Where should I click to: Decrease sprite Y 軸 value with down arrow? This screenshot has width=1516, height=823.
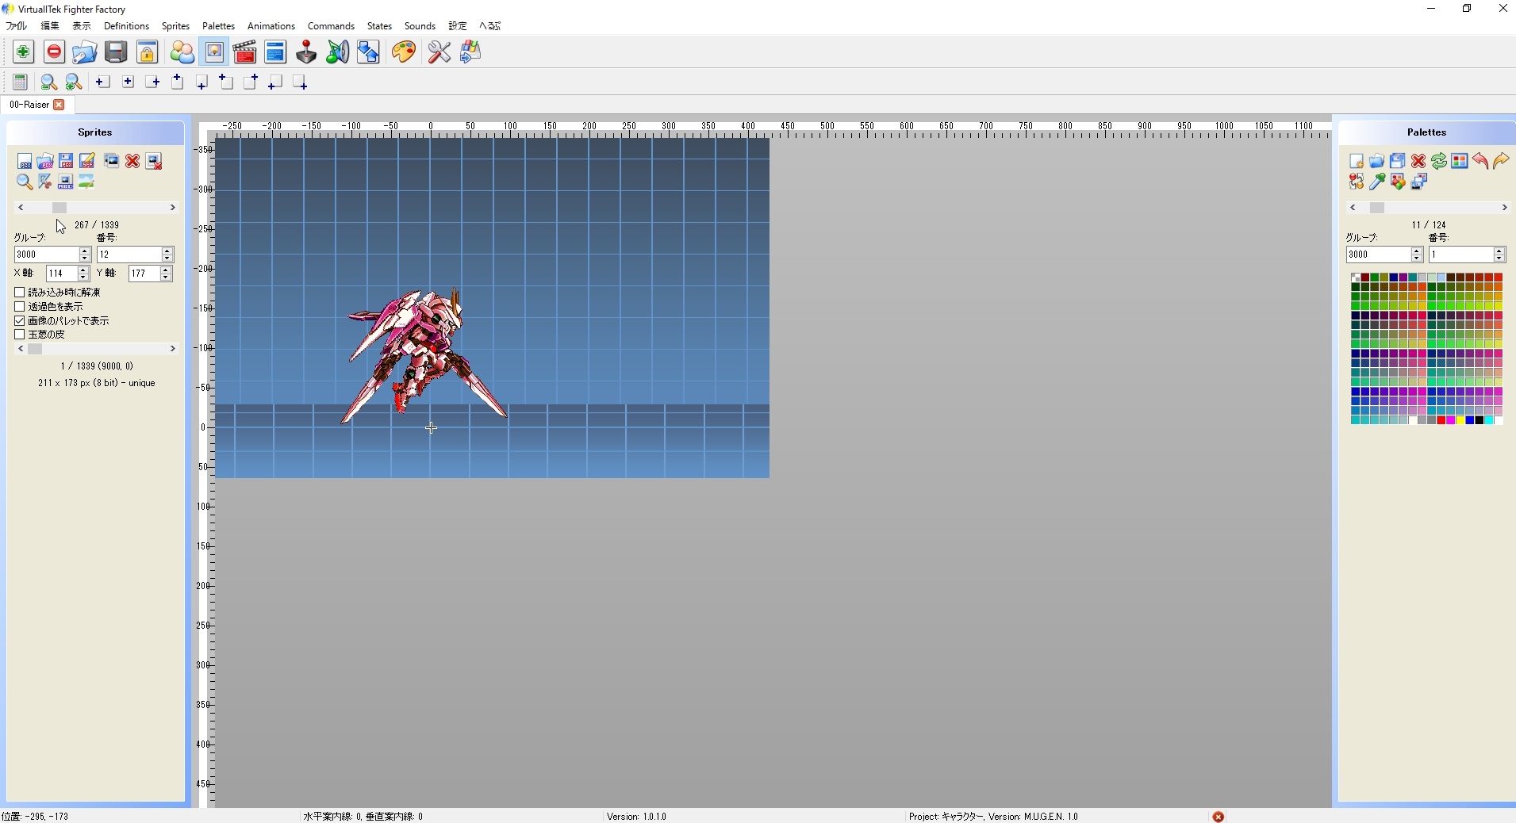pyautogui.click(x=166, y=277)
